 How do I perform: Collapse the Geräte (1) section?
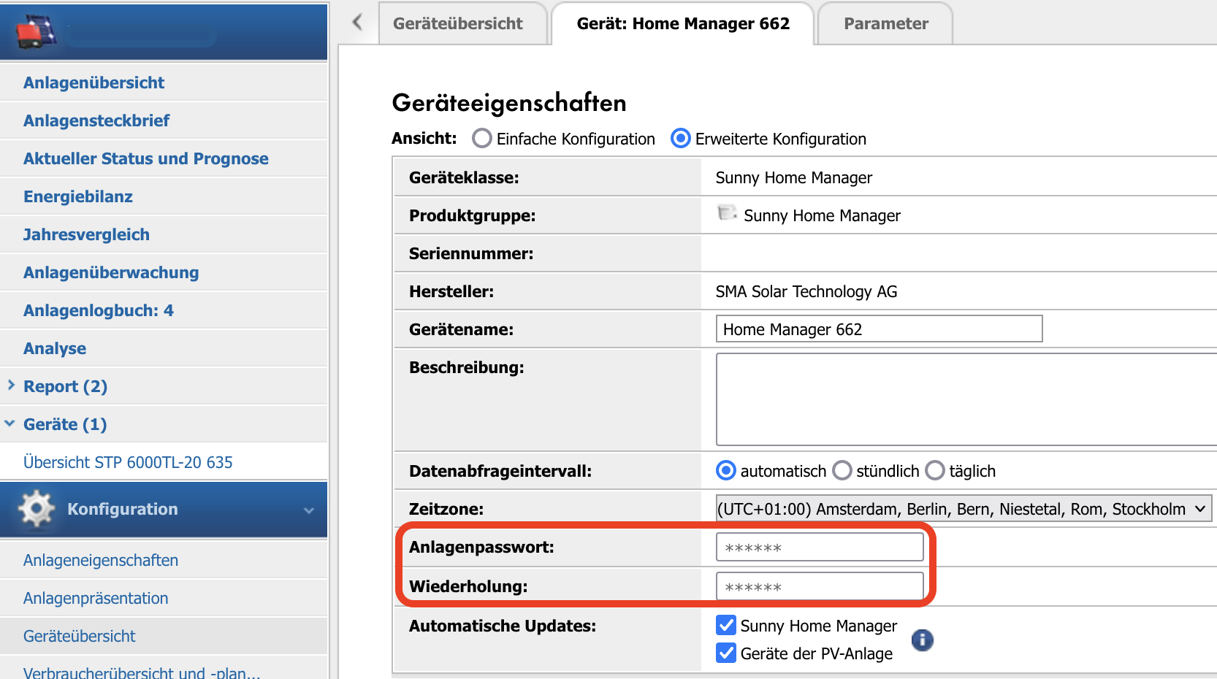10,423
